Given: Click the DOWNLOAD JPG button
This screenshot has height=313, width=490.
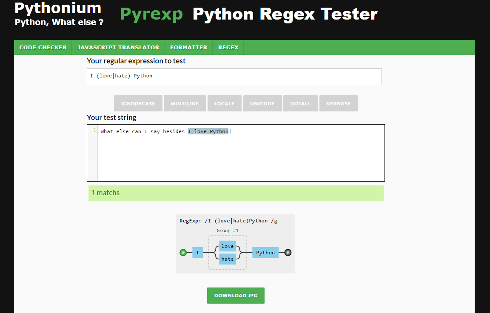Looking at the screenshot, I should coord(236,295).
